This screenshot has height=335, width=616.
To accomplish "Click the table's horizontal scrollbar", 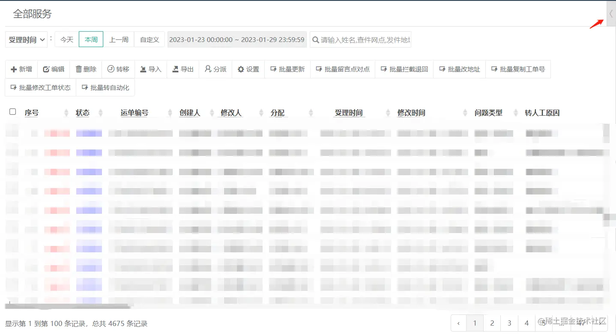I will [x=67, y=306].
